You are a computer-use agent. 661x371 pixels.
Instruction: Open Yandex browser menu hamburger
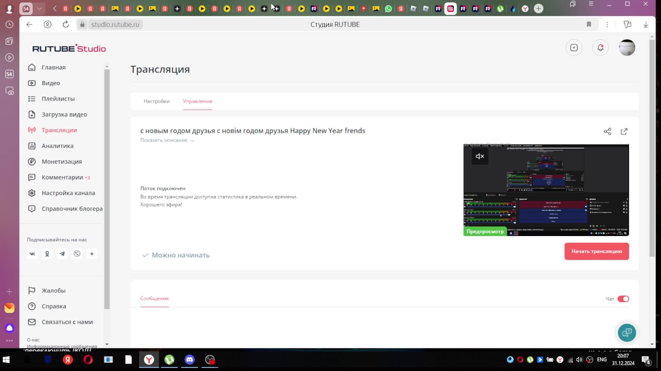coord(591,4)
